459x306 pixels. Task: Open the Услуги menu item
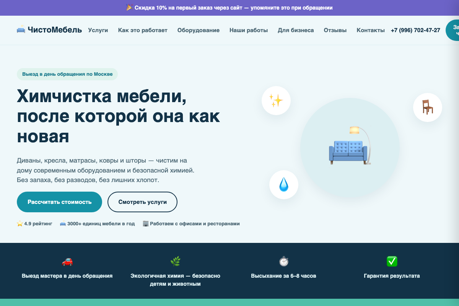pos(98,30)
